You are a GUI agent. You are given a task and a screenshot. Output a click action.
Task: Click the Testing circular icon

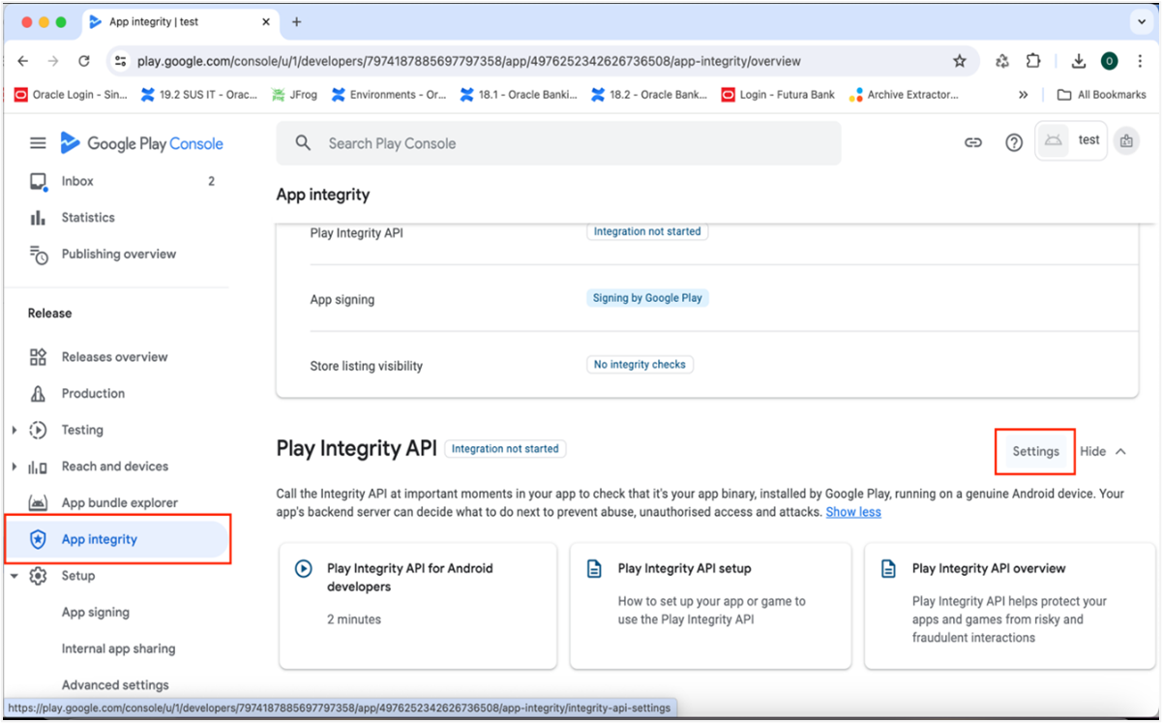[x=39, y=430]
